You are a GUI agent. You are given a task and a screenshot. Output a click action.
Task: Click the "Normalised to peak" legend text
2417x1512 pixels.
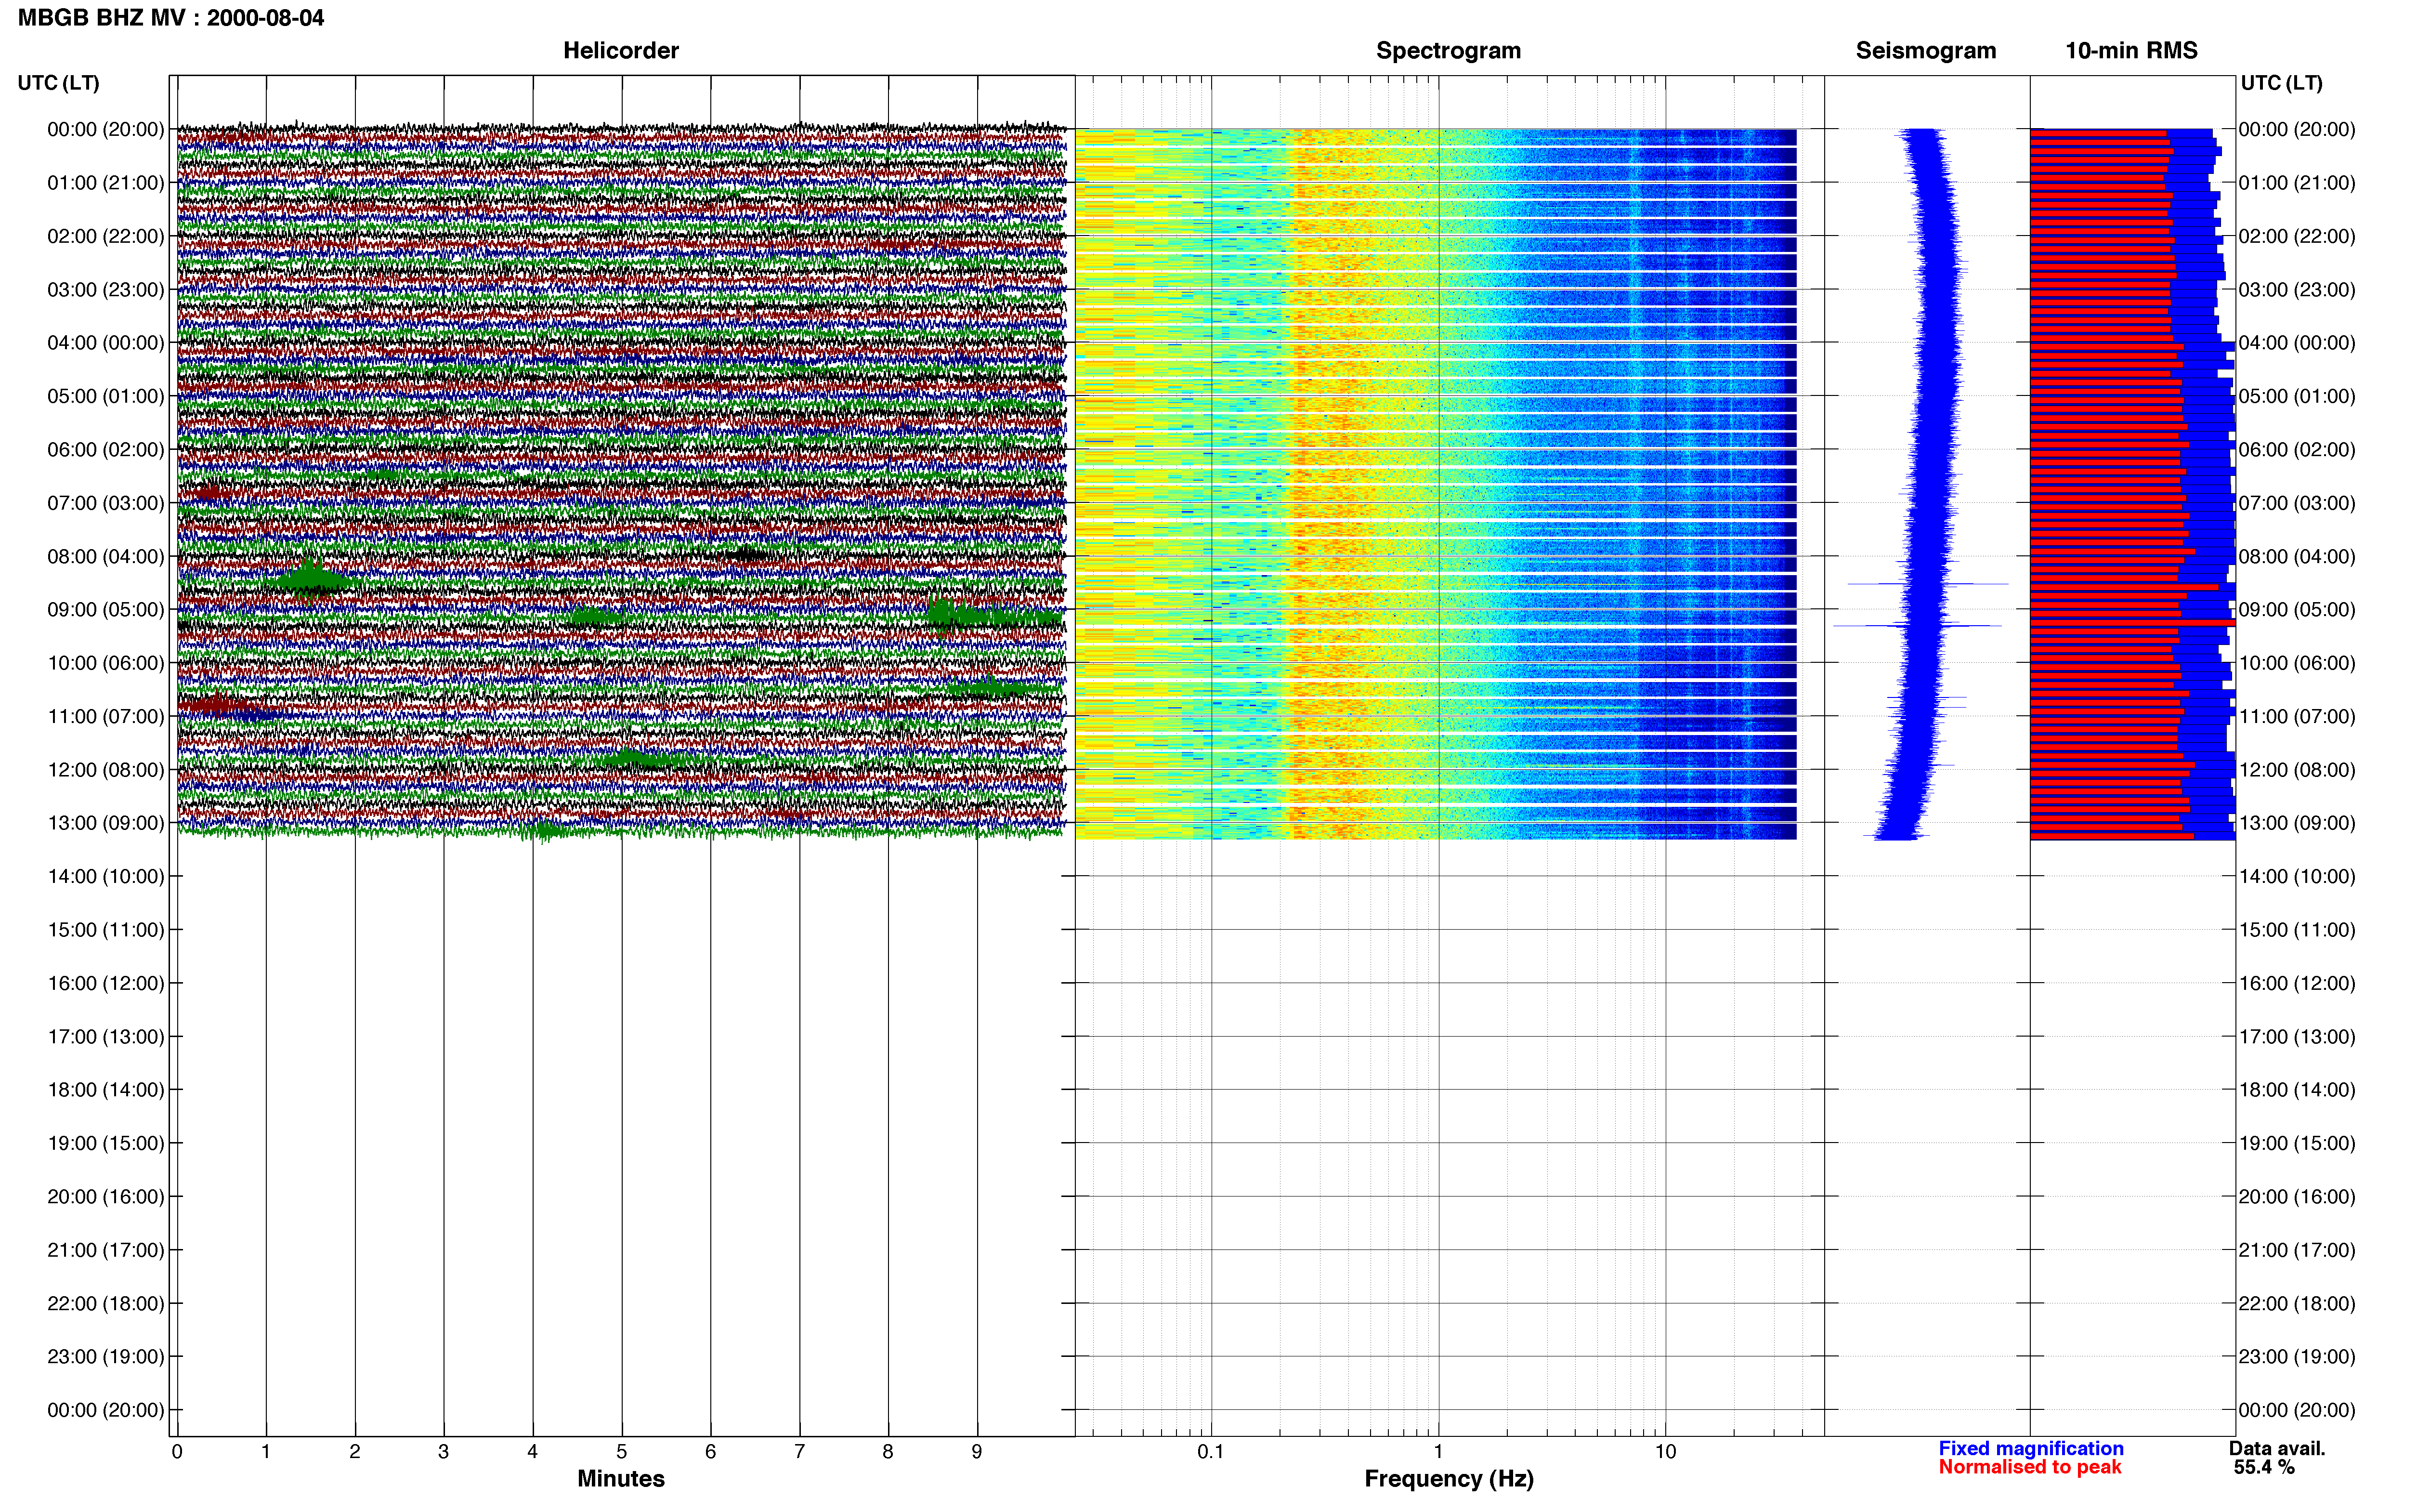tap(2029, 1467)
